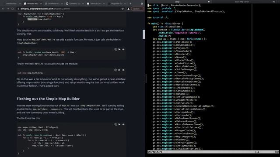Click the address bar URL
This screenshot has height=157, width=280.
click(x=45, y=9)
